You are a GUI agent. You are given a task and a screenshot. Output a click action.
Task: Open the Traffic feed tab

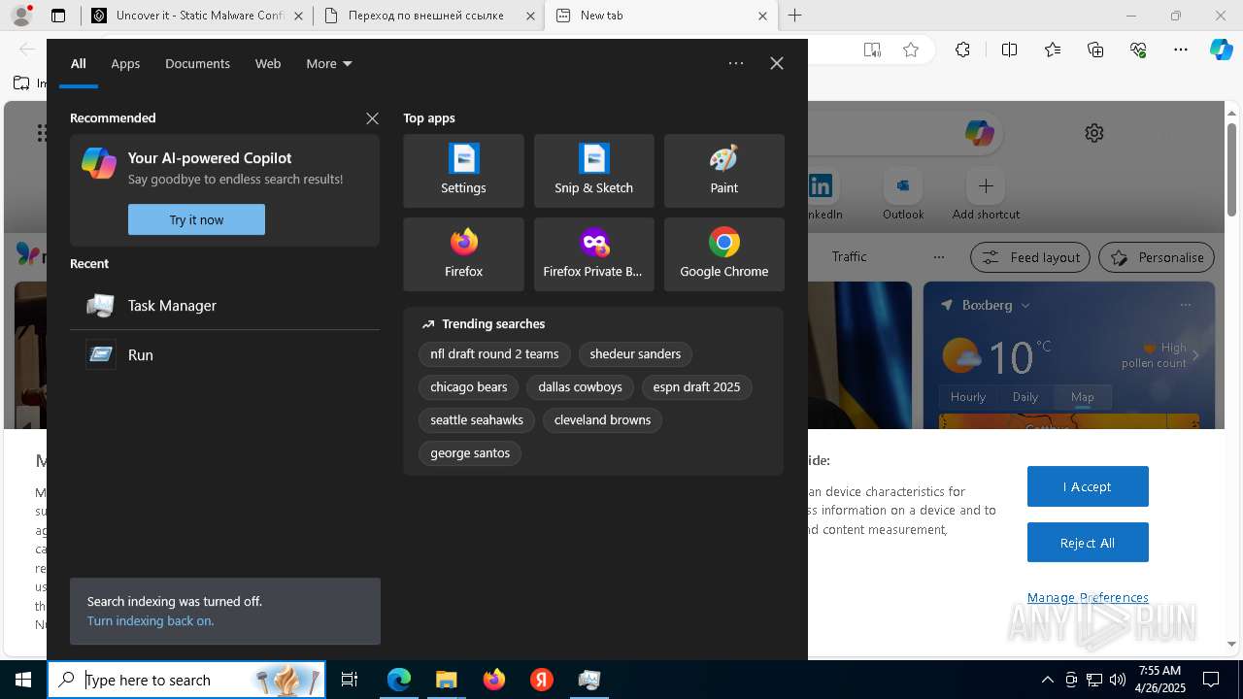[849, 256]
